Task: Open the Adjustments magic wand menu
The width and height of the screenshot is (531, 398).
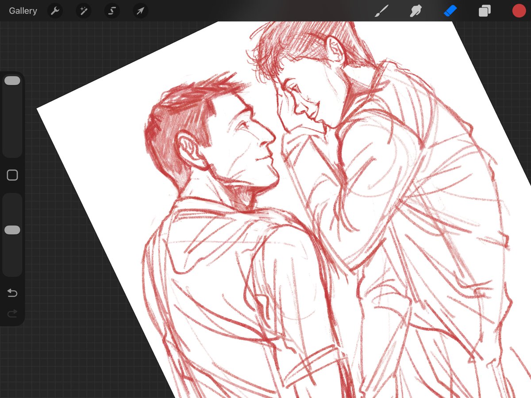Action: pyautogui.click(x=83, y=11)
